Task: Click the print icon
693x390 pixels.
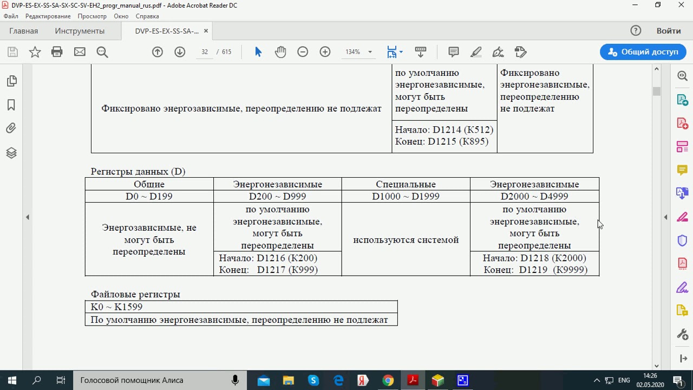Action: [57, 52]
